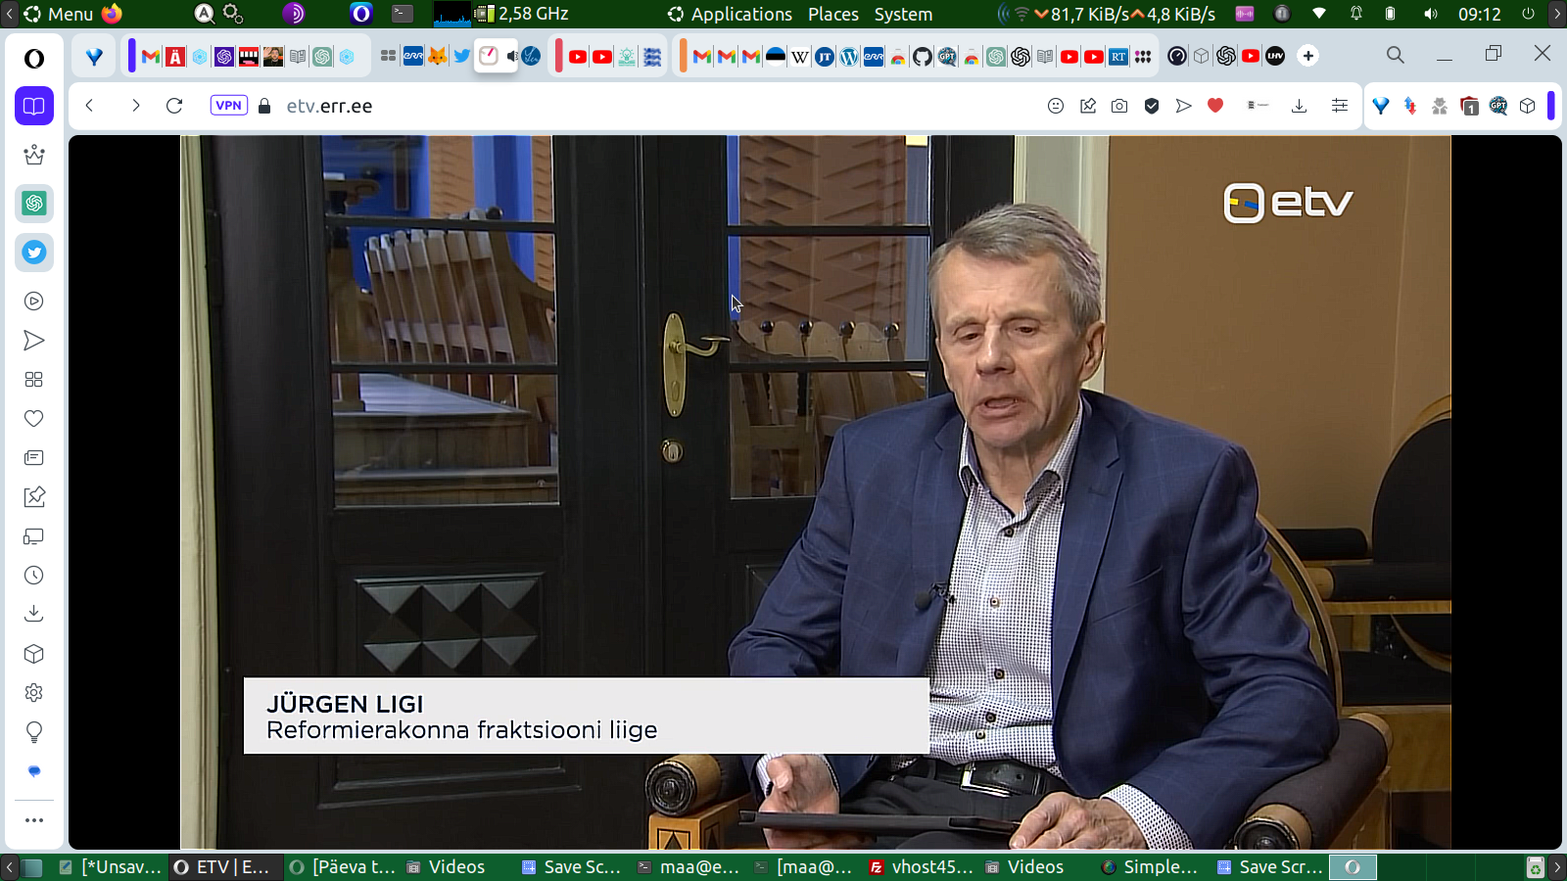
Task: Click the emoji reaction icon in address bar
Action: 1056,106
